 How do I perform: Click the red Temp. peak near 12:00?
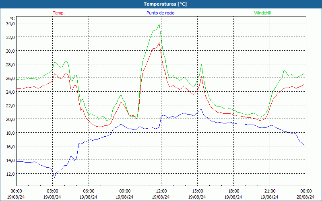[159, 43]
